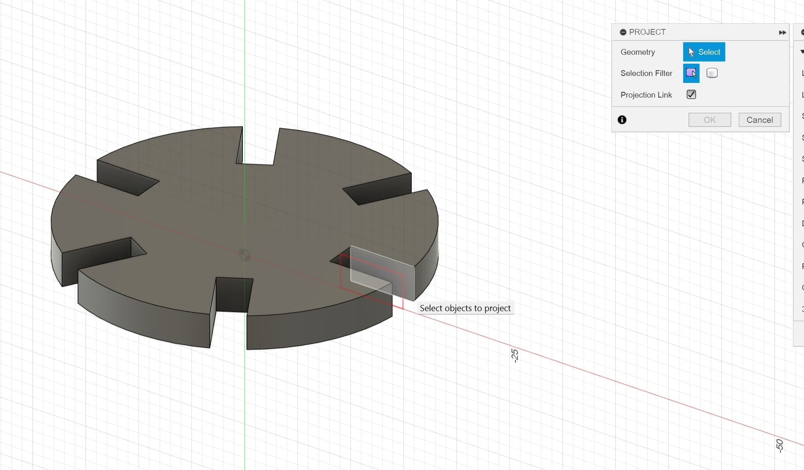The image size is (804, 470).
Task: Collapse the PROJECT dialog with the minus icon
Action: (623, 32)
